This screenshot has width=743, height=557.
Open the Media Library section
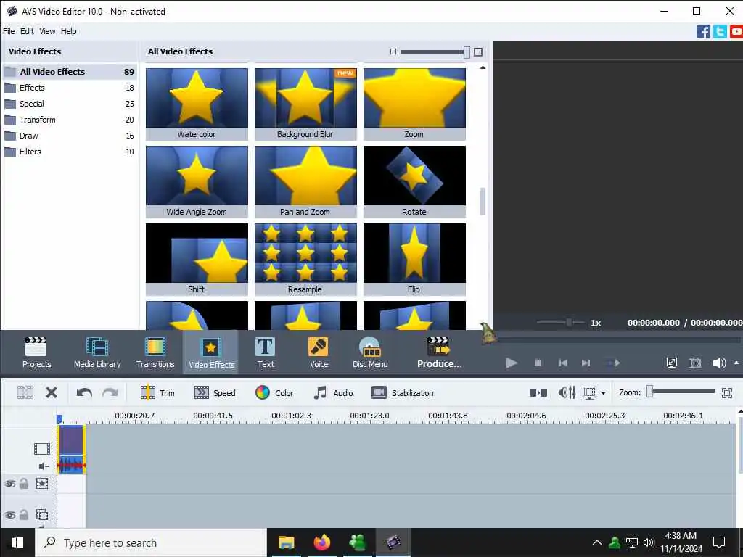pyautogui.click(x=97, y=352)
